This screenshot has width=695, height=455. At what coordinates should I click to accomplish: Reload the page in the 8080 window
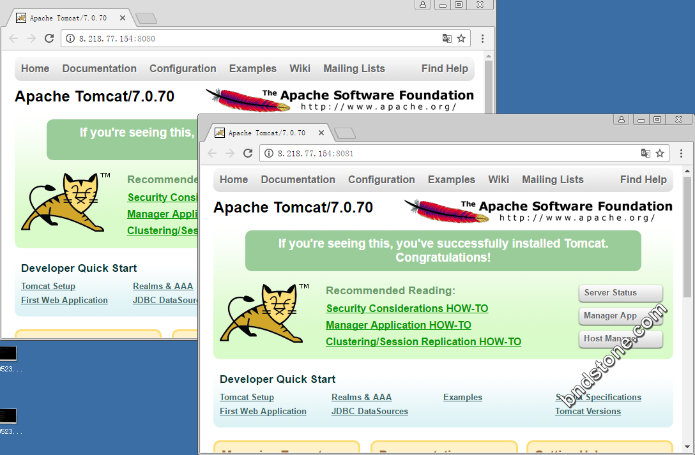click(x=49, y=38)
